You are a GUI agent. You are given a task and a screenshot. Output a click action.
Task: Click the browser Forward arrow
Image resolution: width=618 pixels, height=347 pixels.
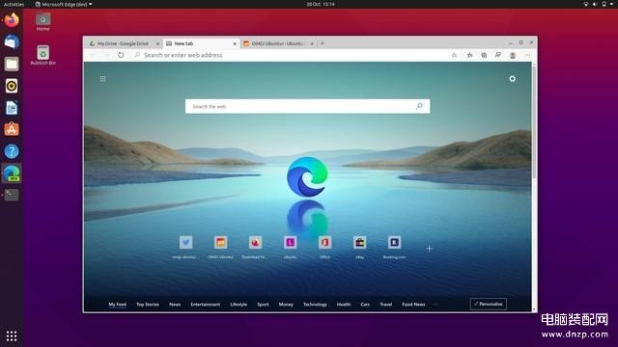pyautogui.click(x=106, y=55)
